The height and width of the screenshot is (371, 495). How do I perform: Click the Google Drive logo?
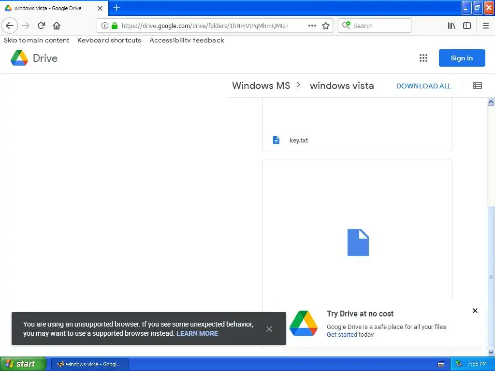34,58
